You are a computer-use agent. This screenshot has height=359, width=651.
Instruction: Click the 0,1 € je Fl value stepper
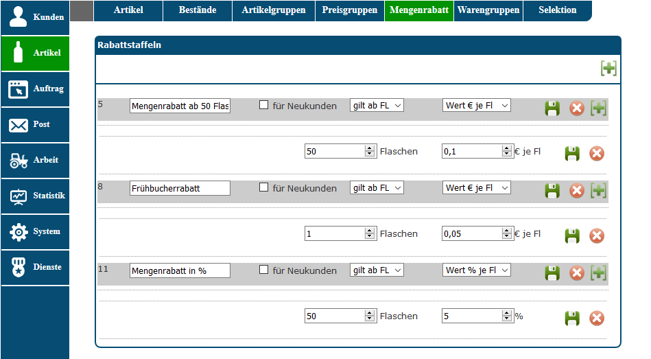(507, 151)
